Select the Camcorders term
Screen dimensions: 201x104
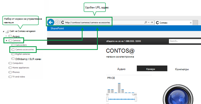(21, 45)
